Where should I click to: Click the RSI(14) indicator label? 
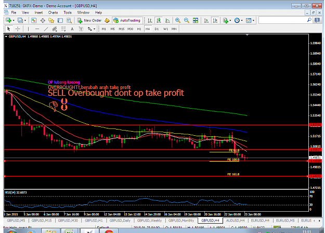[16, 192]
